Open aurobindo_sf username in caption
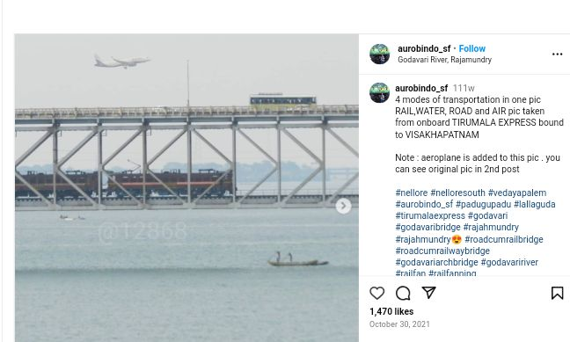 tap(421, 88)
